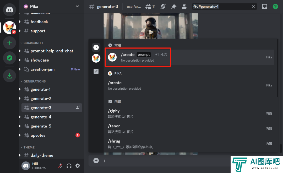Open help question mark icon
This screenshot has width=283, height=173.
tap(275, 7)
